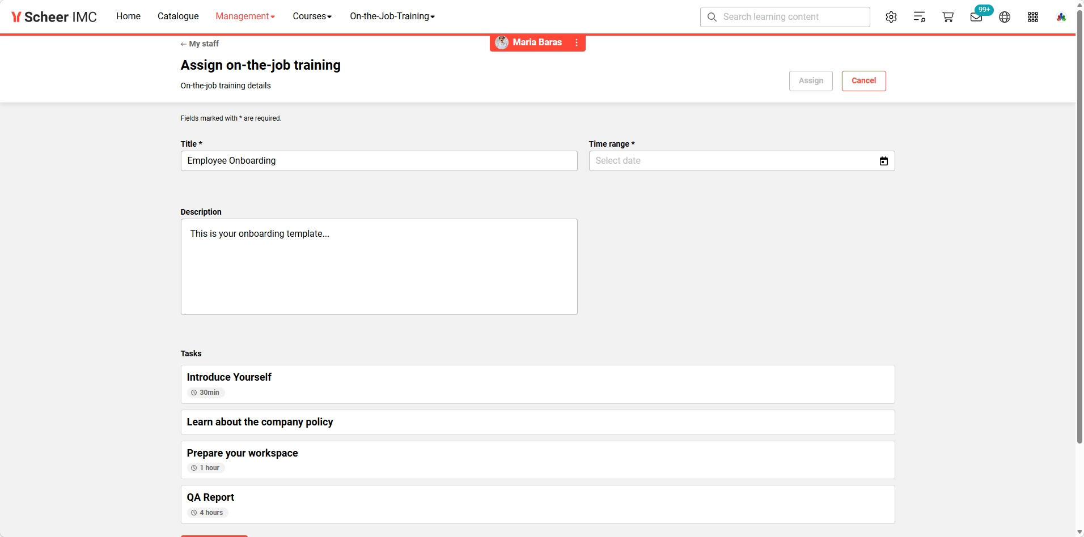Image resolution: width=1084 pixels, height=537 pixels.
Task: Click the Maria Baras name tag
Action: (537, 42)
